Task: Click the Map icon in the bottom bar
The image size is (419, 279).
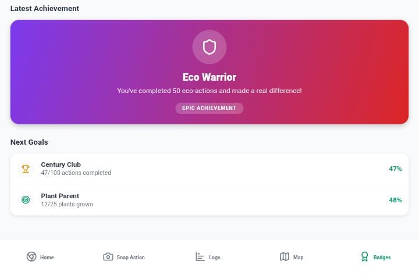Action: point(285,257)
